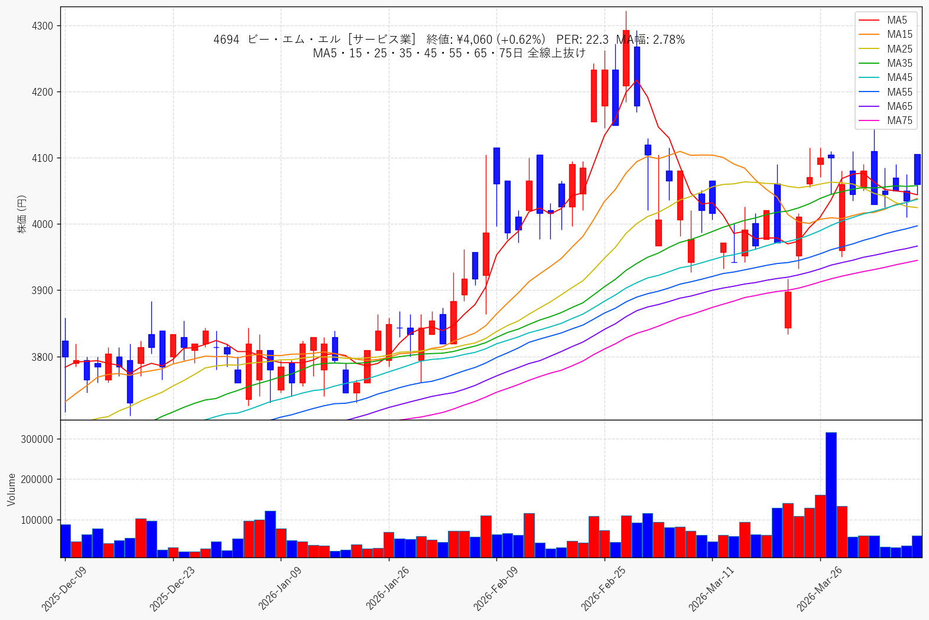
Task: Click the 2026-Mar-11 date label
Action: tap(712, 589)
